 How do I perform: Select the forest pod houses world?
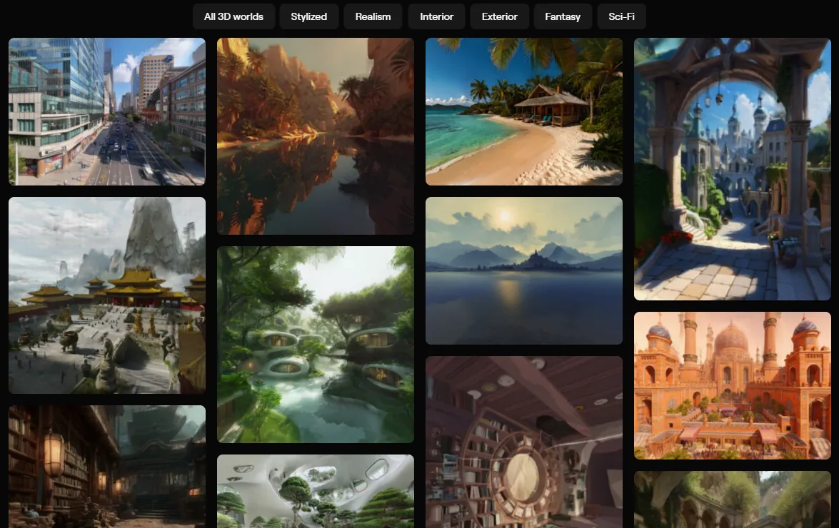point(316,345)
